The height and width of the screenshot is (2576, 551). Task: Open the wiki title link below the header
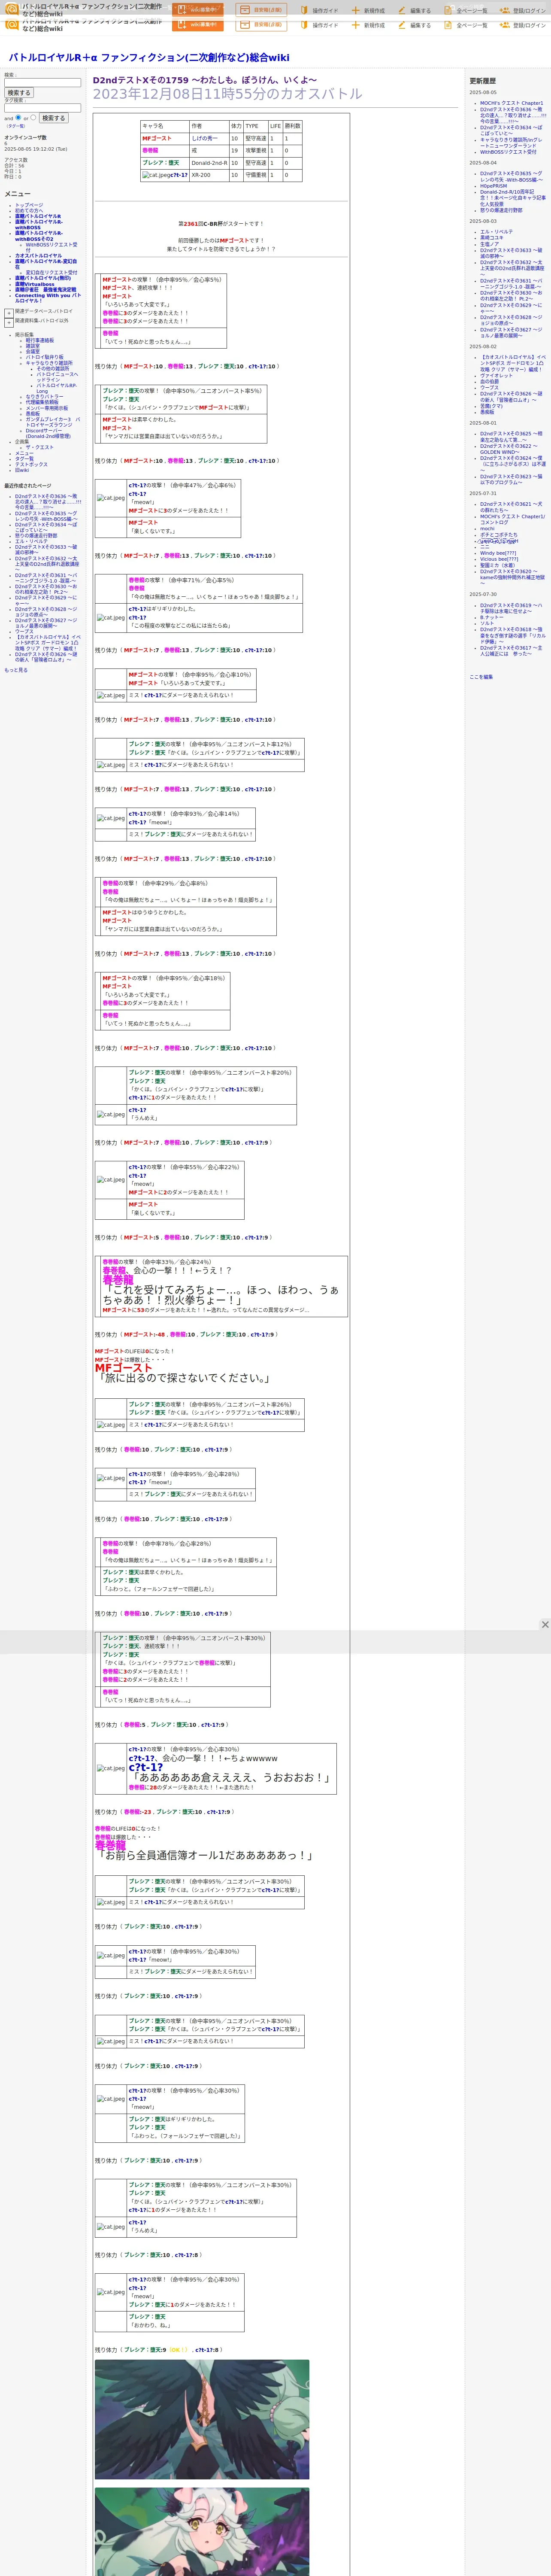point(149,58)
